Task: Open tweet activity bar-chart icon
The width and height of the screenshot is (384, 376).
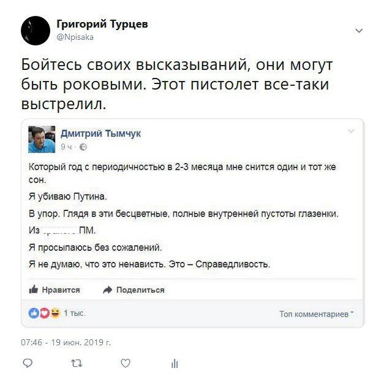Action: tap(174, 363)
